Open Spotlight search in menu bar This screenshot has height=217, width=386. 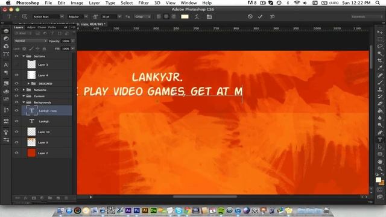pyautogui.click(x=378, y=3)
